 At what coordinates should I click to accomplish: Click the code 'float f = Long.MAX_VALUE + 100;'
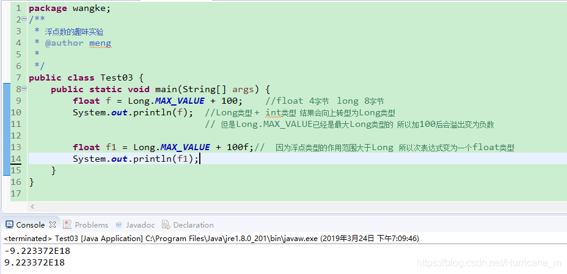coord(158,101)
